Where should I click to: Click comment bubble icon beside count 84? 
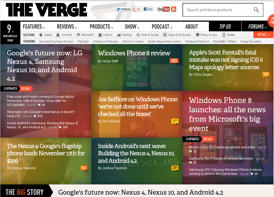pyautogui.click(x=39, y=105)
